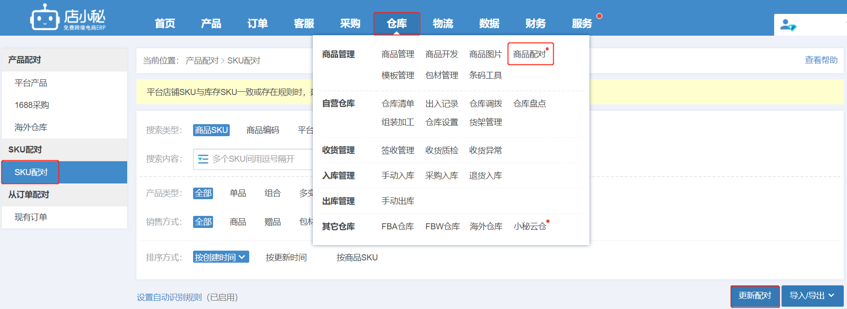Image resolution: width=847 pixels, height=309 pixels.
Task: Choose 商品编码 search type
Action: tap(263, 130)
